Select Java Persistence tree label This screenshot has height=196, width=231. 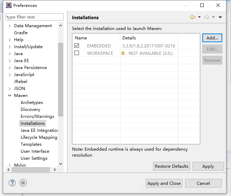pos(30,68)
